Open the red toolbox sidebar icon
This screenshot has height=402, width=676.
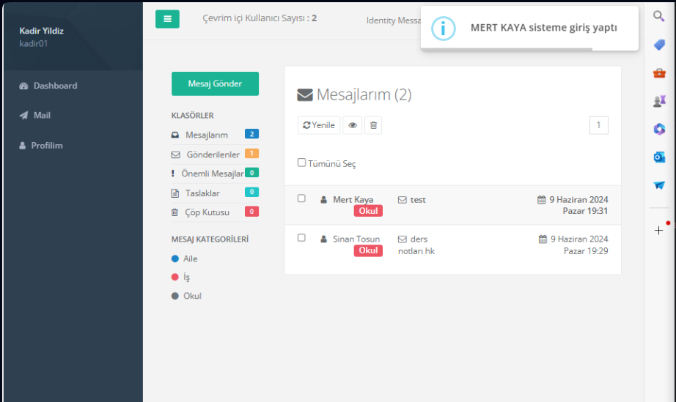(658, 72)
